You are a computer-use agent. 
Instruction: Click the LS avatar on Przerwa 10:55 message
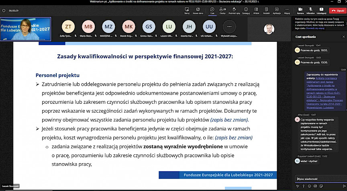297,50
